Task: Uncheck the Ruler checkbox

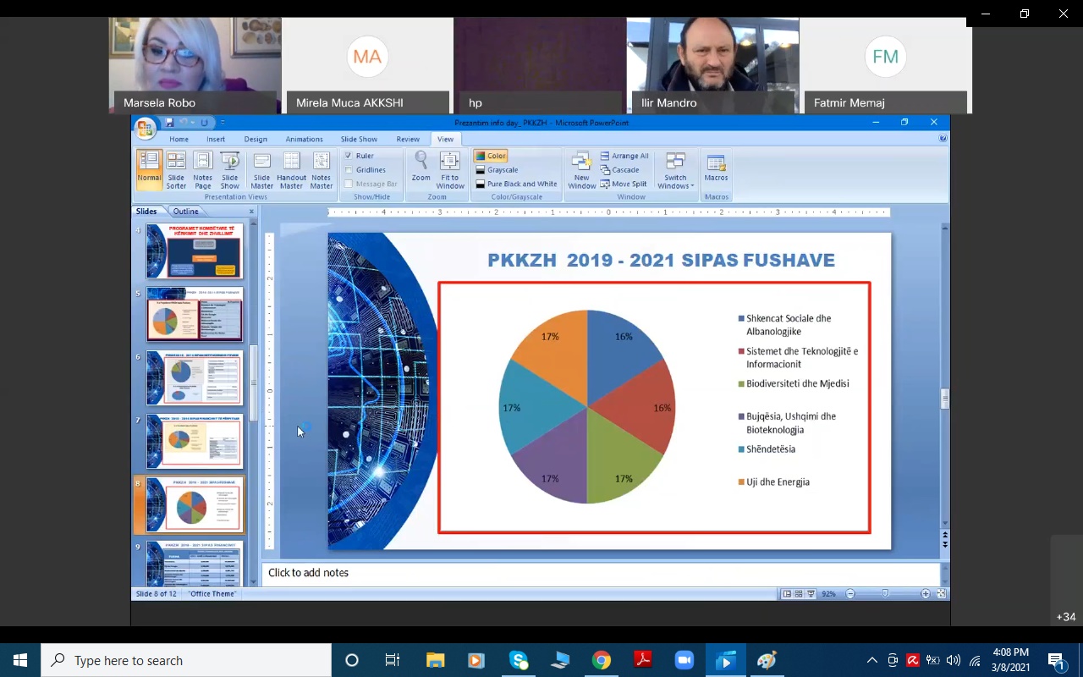Action: tap(349, 156)
